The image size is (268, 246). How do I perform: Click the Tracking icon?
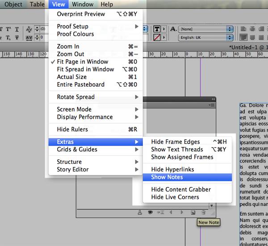coord(29,38)
